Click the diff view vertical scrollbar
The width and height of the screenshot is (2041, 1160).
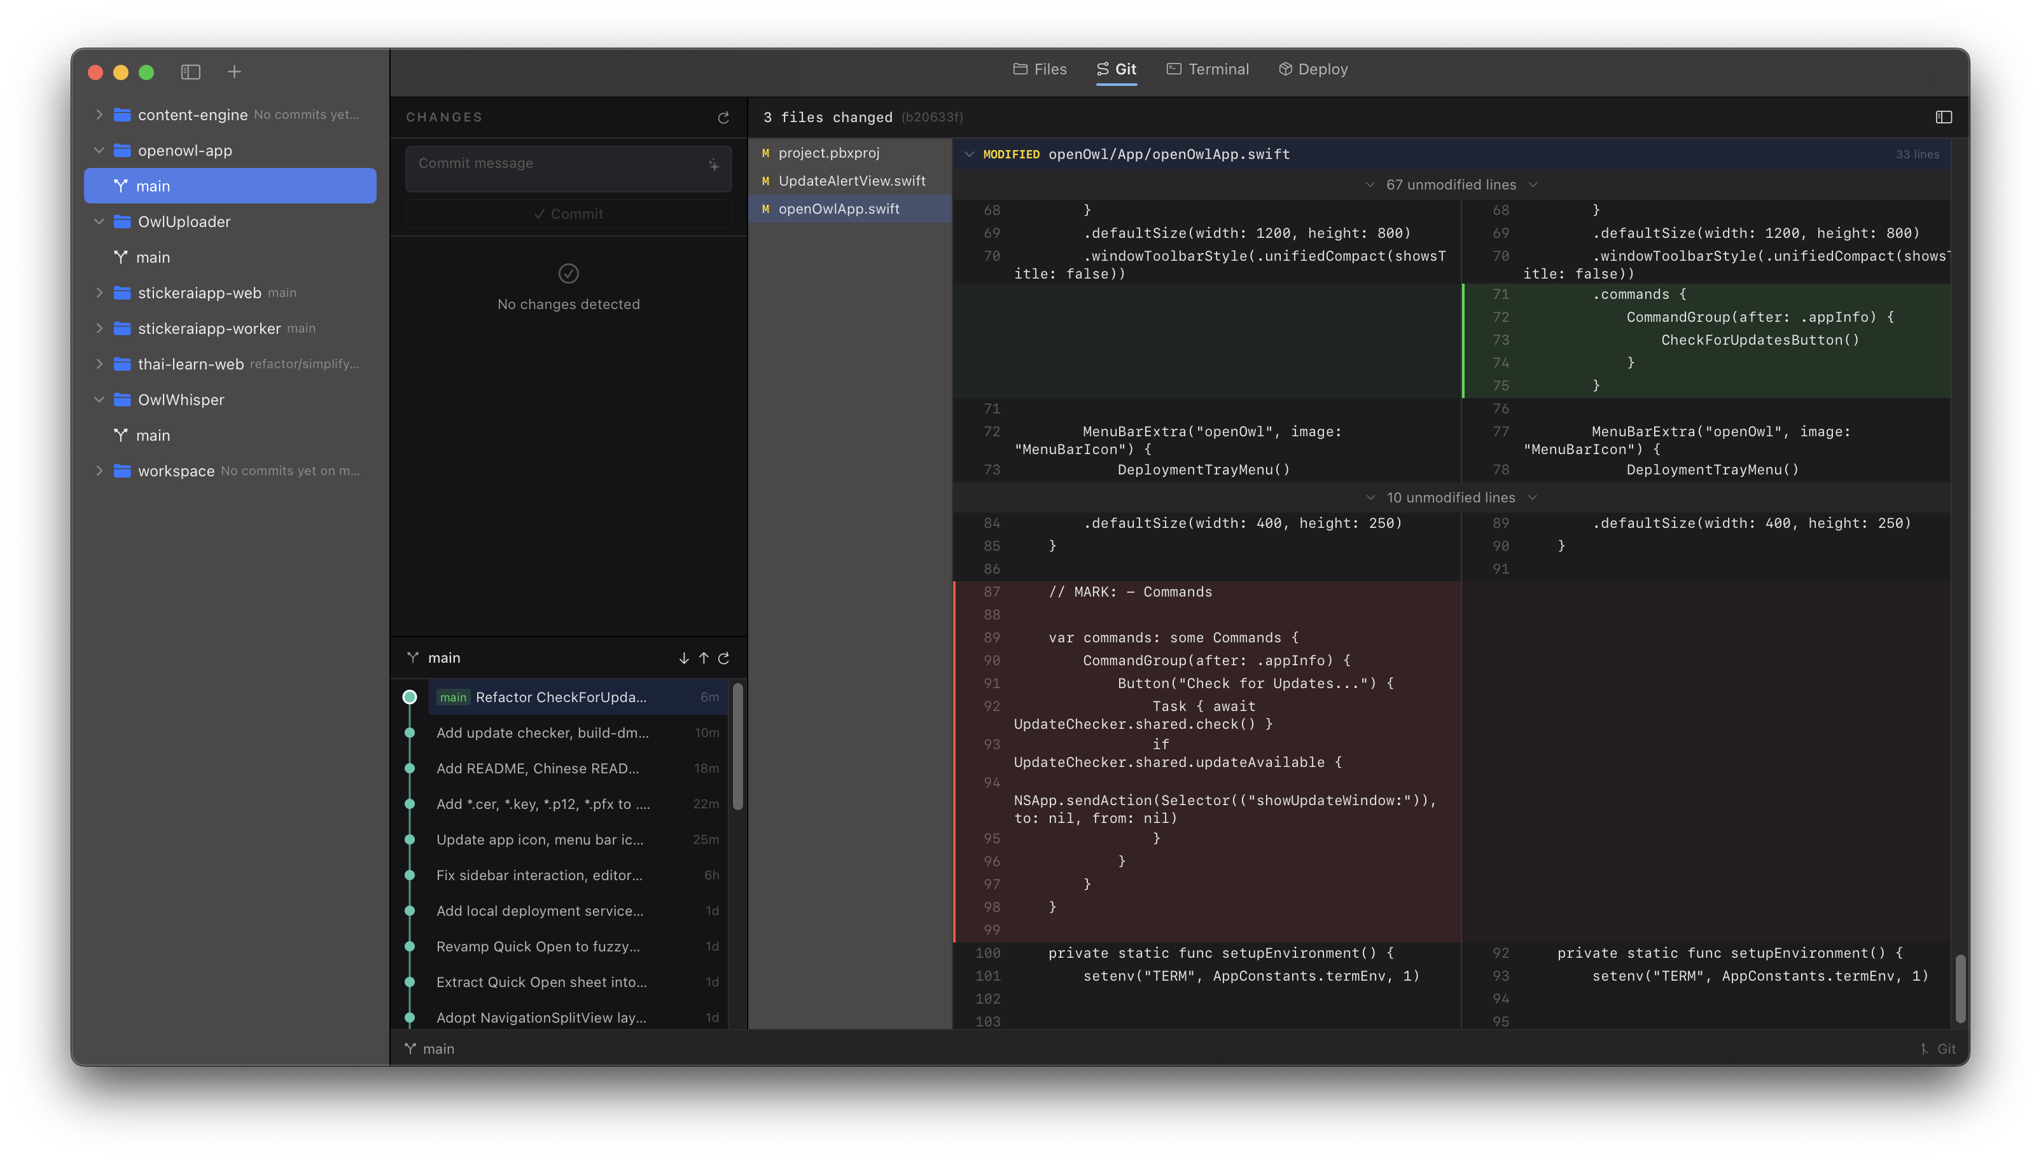click(1960, 988)
